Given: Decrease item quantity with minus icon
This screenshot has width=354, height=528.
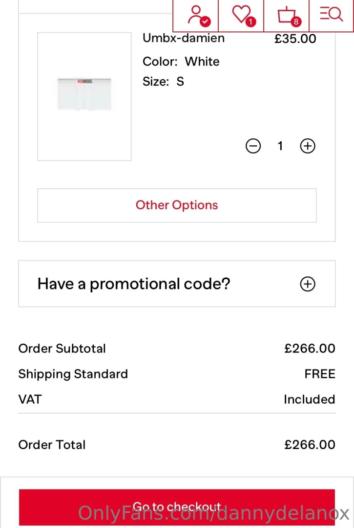Looking at the screenshot, I should [253, 146].
